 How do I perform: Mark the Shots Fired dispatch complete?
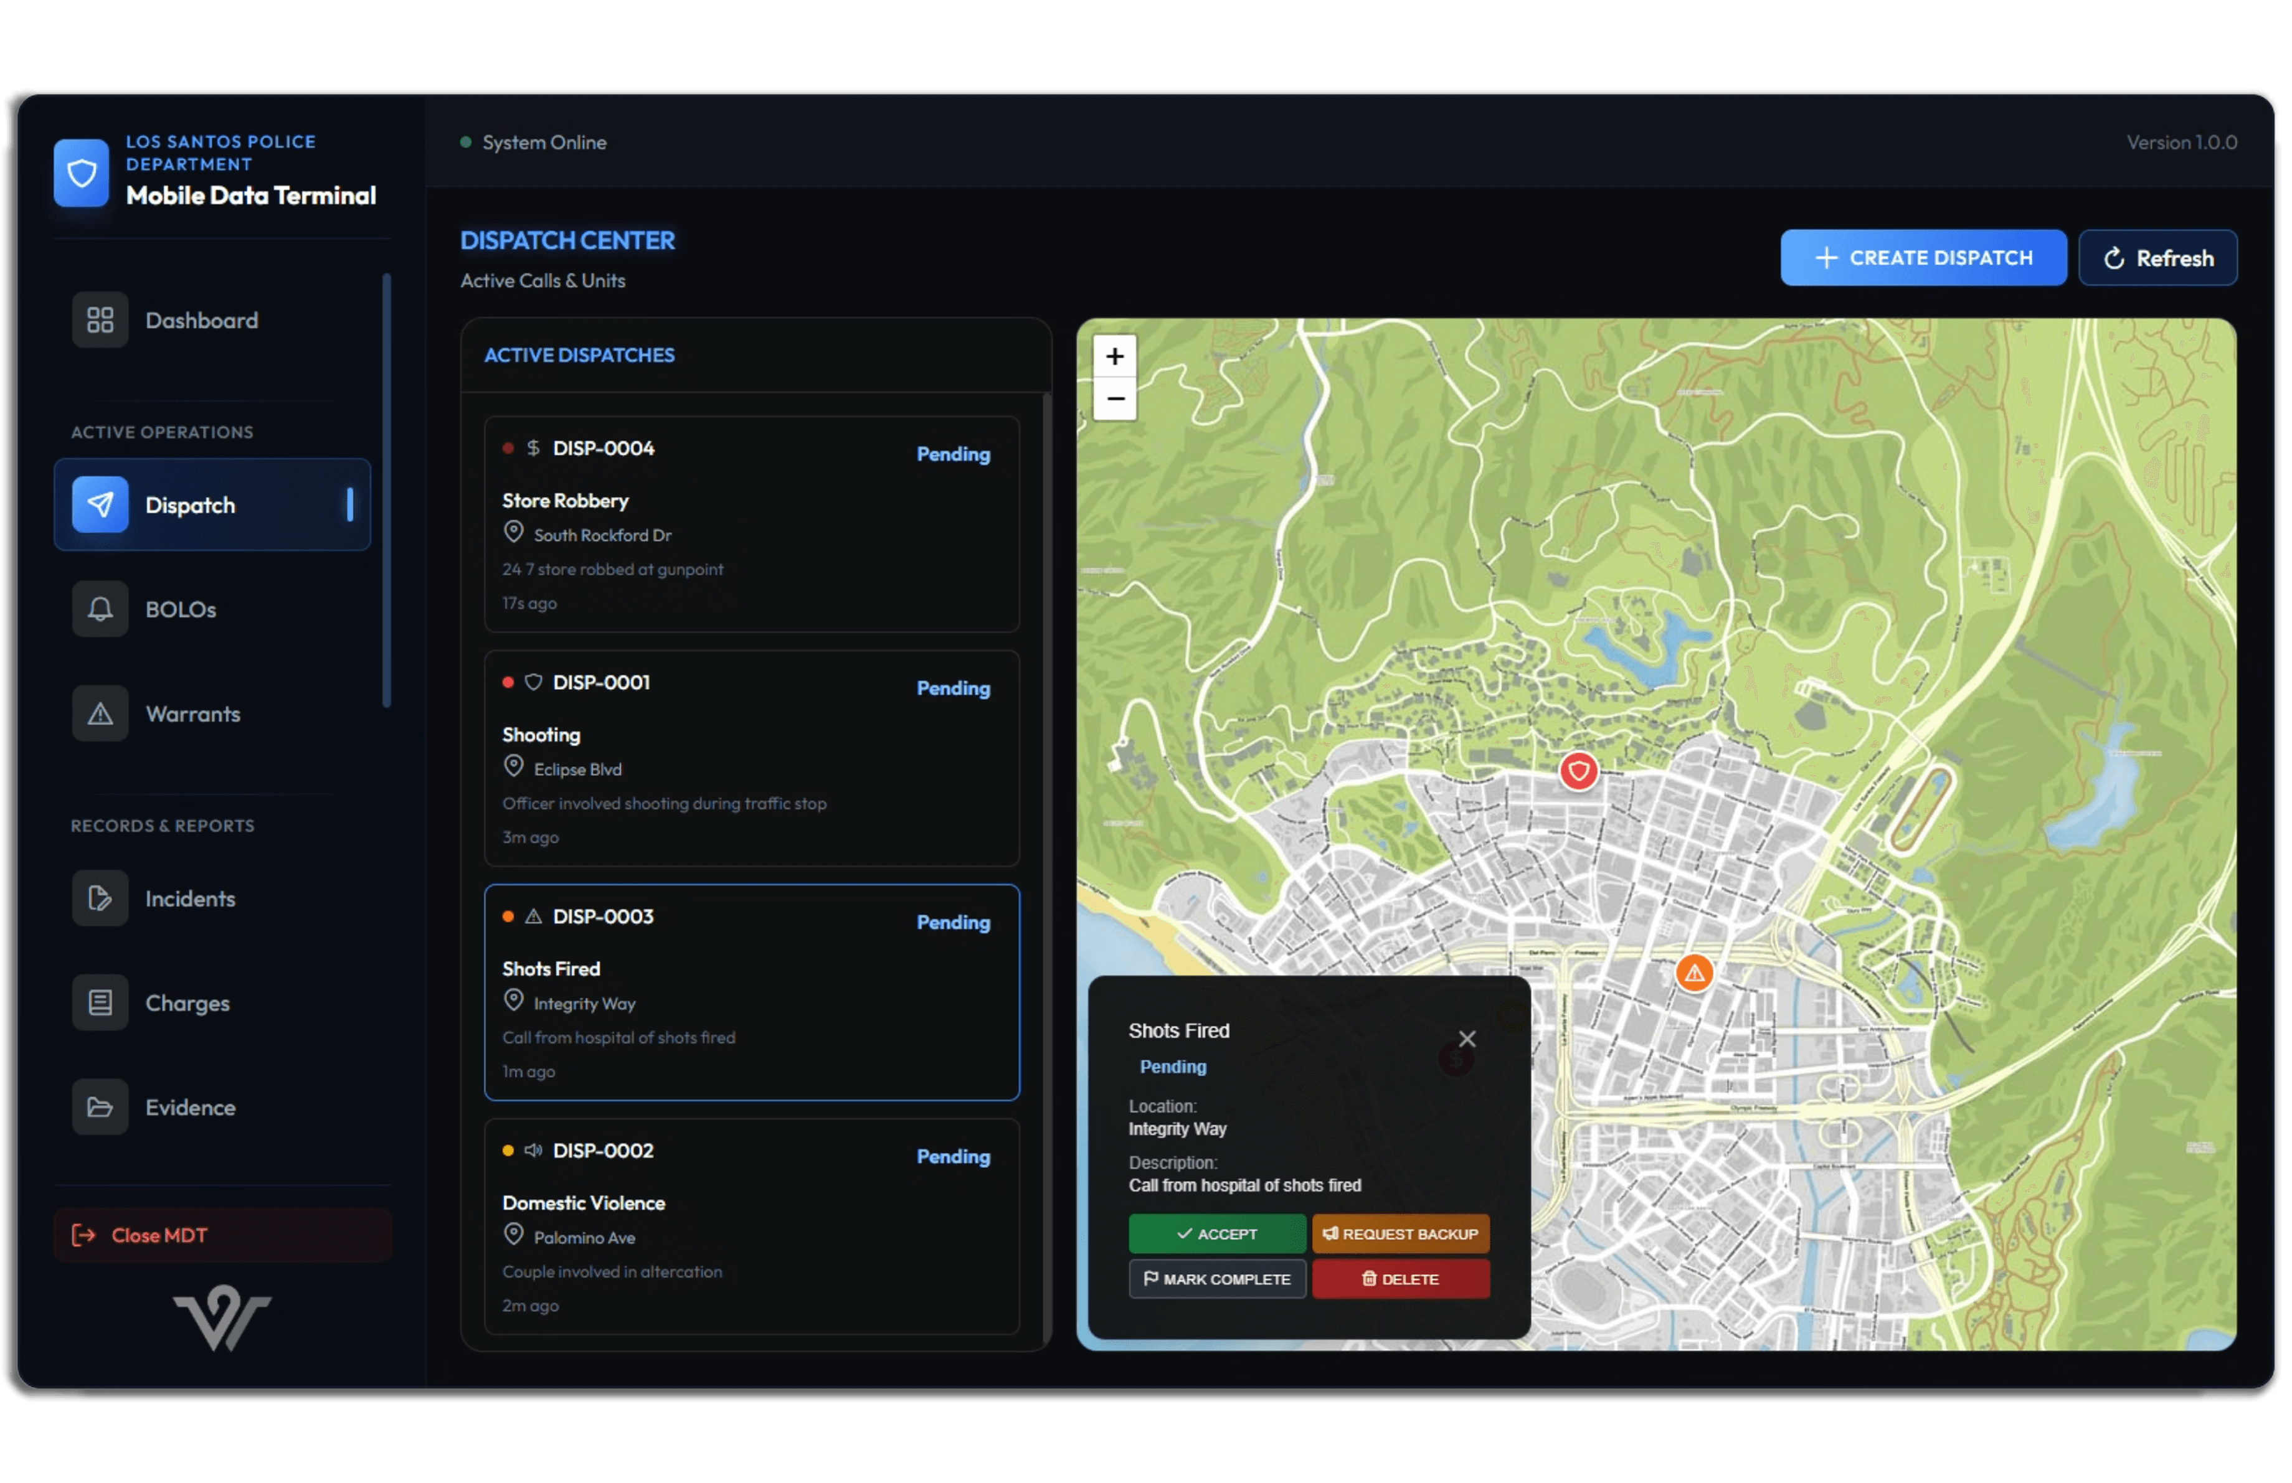1216,1279
